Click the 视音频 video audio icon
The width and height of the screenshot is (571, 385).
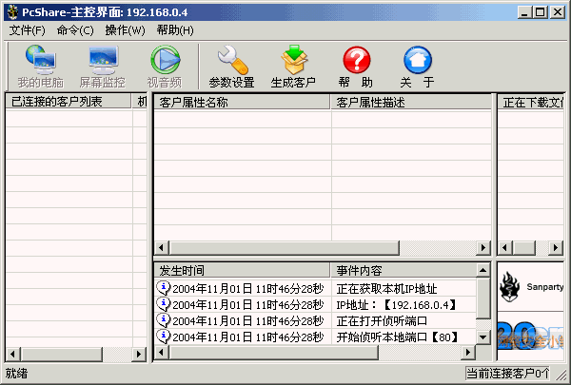pos(165,67)
